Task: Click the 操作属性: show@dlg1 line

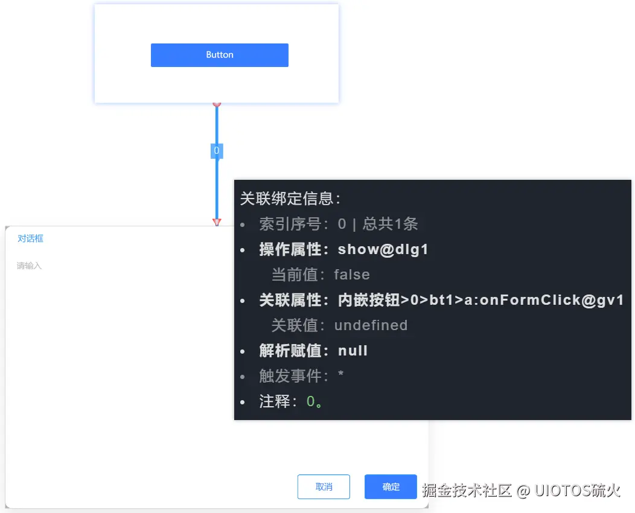Action: [343, 249]
